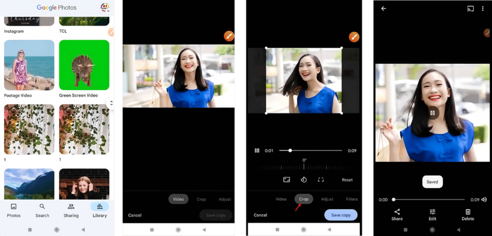Switch to the Filters tab
492x236 pixels.
click(352, 199)
